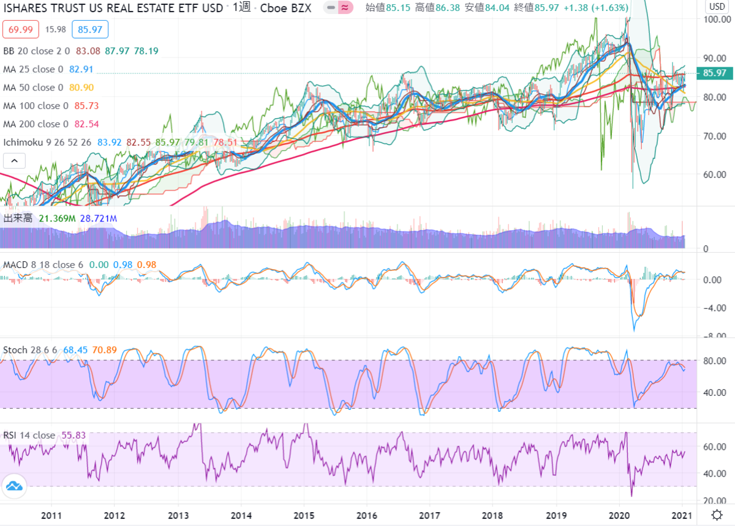
Task: Click the 15.98 spread value
Action: [x=56, y=29]
